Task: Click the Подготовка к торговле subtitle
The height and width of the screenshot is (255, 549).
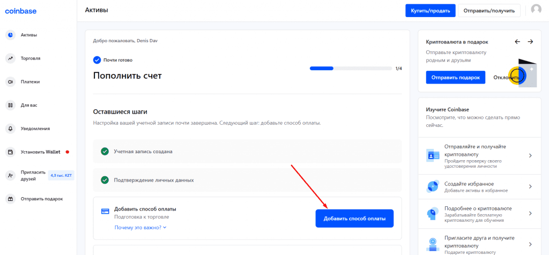Action: [x=142, y=217]
